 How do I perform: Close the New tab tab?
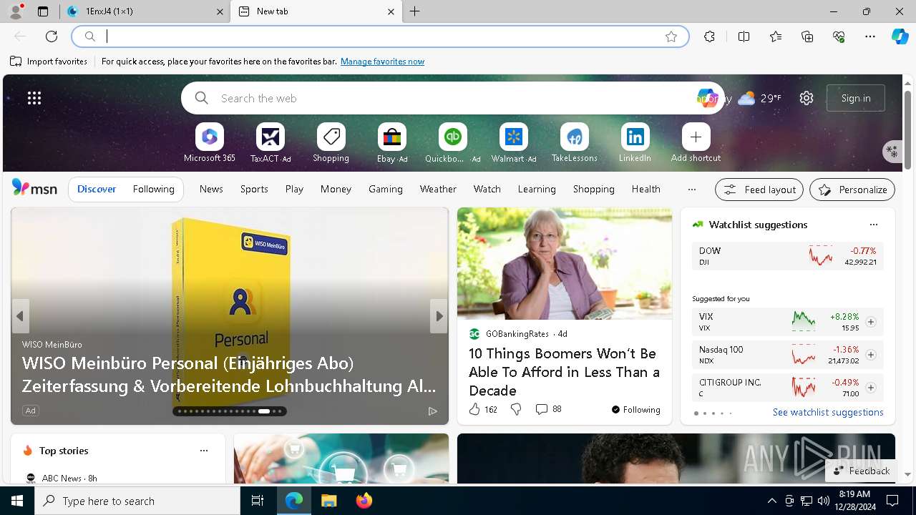(x=391, y=11)
